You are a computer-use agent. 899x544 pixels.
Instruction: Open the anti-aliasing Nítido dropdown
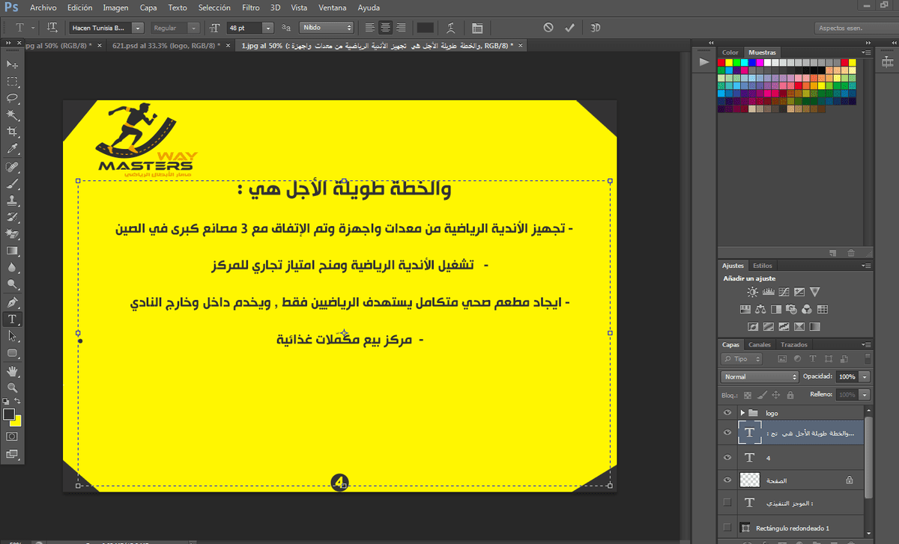pyautogui.click(x=326, y=28)
